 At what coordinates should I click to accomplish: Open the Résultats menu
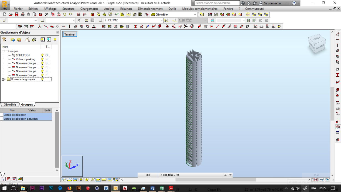pos(126,9)
